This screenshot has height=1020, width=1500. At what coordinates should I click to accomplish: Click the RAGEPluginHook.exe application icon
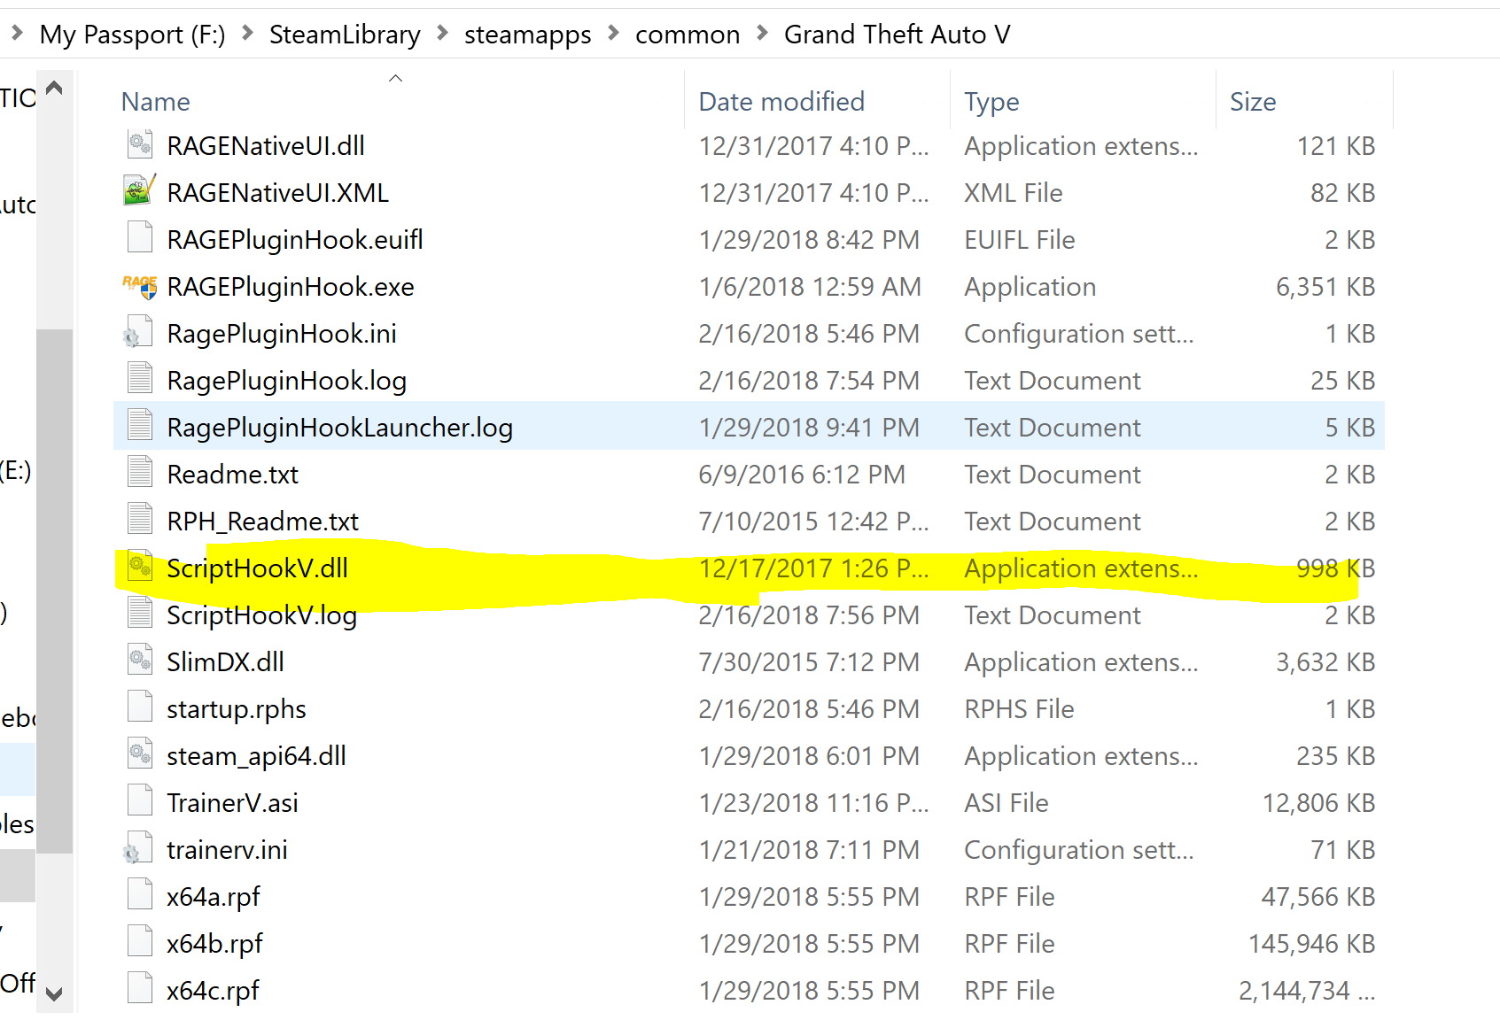pos(140,286)
